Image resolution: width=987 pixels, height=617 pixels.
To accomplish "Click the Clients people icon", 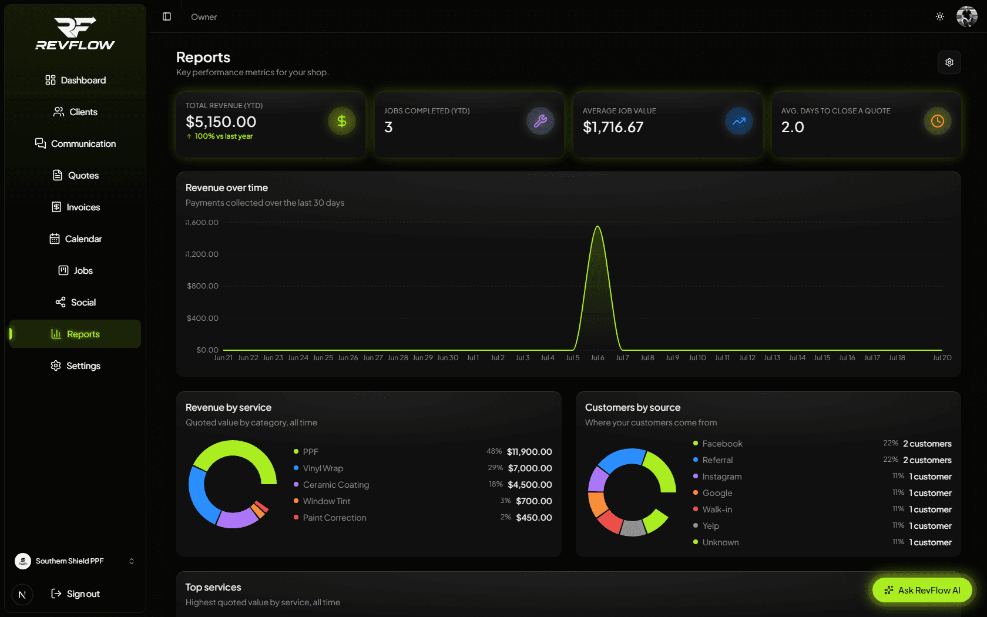I will pos(59,112).
